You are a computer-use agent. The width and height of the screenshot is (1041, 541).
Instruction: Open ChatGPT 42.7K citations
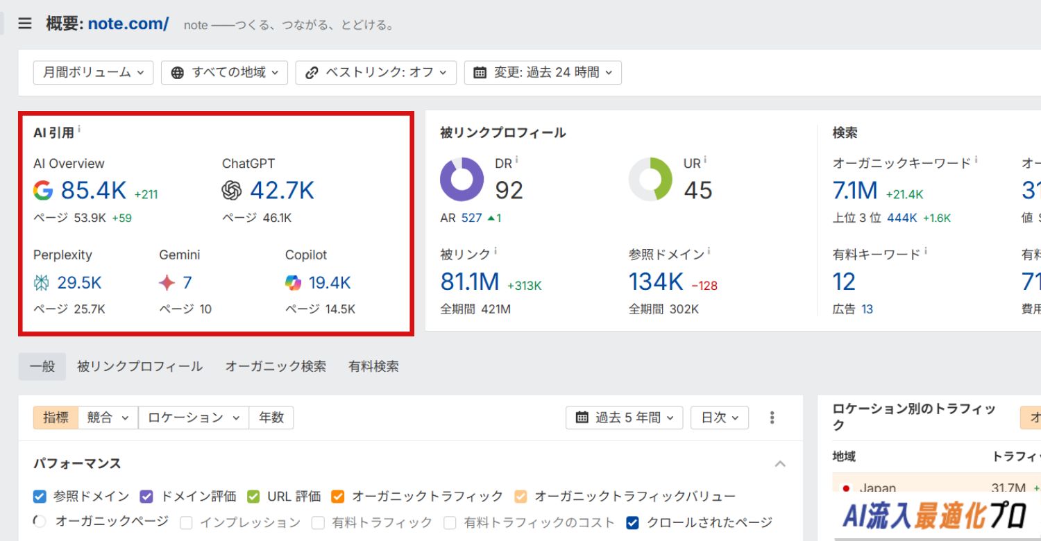coord(282,190)
